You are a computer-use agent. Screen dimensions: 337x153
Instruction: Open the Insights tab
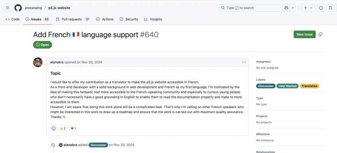pos(153,19)
